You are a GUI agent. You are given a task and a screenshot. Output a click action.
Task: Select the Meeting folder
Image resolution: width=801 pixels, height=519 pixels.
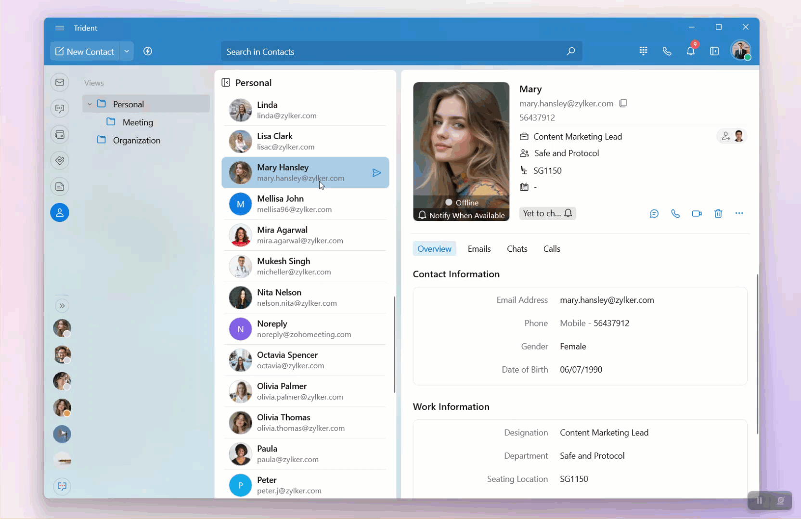coord(138,122)
